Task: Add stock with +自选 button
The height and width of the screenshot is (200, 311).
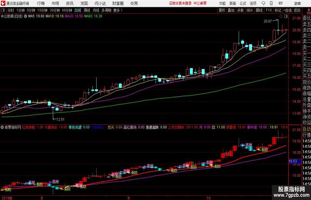Action: click(x=288, y=10)
